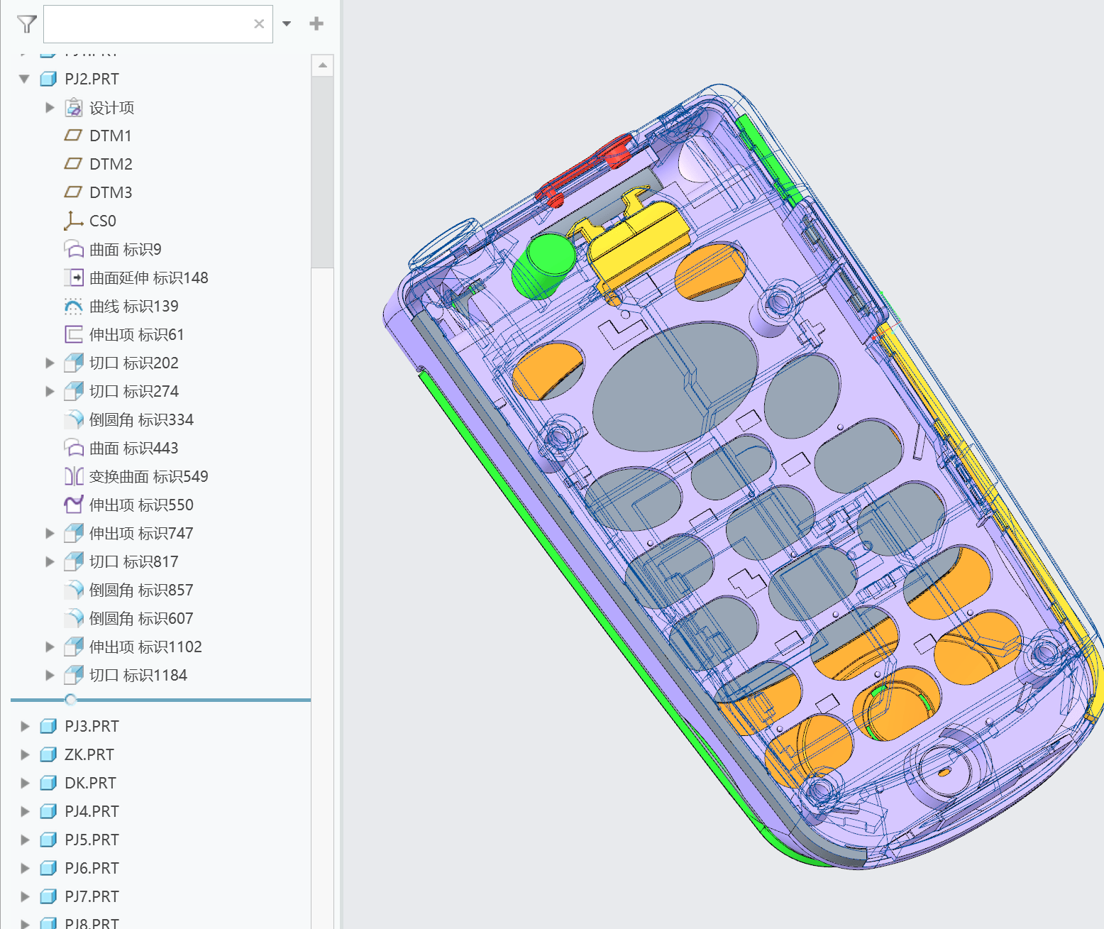Screen dimensions: 1104x929
Task: Click 曲面 标识9 surface icon
Action: tap(74, 249)
